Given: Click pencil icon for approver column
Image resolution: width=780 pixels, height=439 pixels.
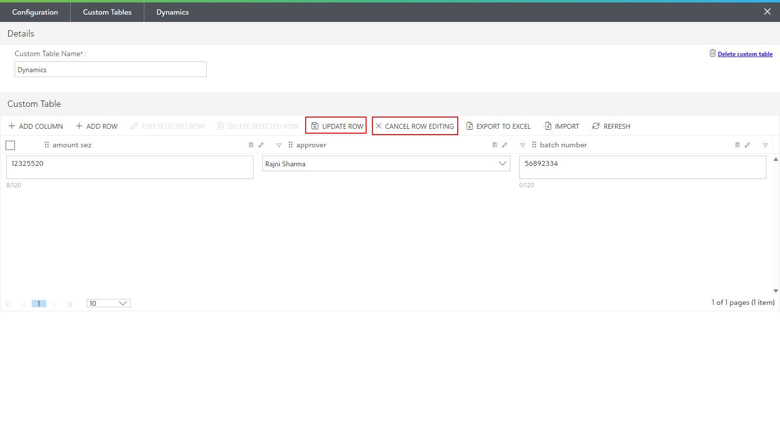Looking at the screenshot, I should click(505, 145).
